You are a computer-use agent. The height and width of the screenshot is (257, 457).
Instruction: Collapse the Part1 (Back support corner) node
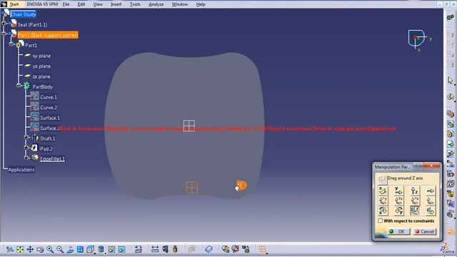(x=4, y=34)
